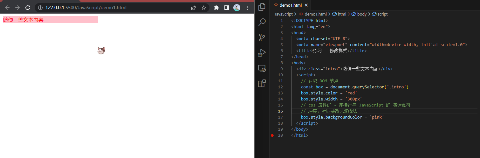The height and width of the screenshot is (158, 480).
Task: Open the Remote Explorer view
Action: [262, 68]
